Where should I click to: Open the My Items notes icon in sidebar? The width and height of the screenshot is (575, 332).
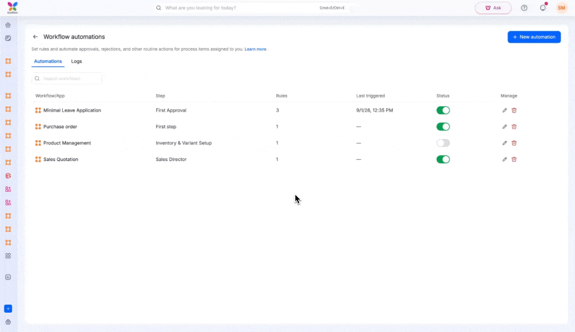pyautogui.click(x=8, y=38)
